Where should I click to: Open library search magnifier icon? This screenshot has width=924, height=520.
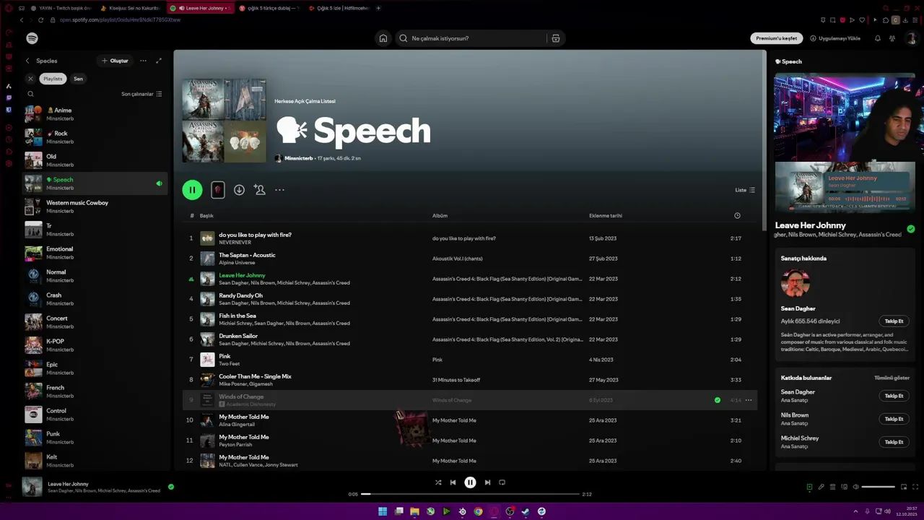30,94
